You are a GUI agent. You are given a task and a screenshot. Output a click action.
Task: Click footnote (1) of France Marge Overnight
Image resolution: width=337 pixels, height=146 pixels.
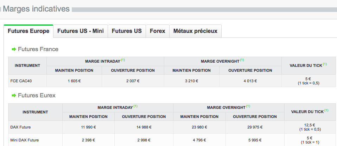(x=242, y=60)
